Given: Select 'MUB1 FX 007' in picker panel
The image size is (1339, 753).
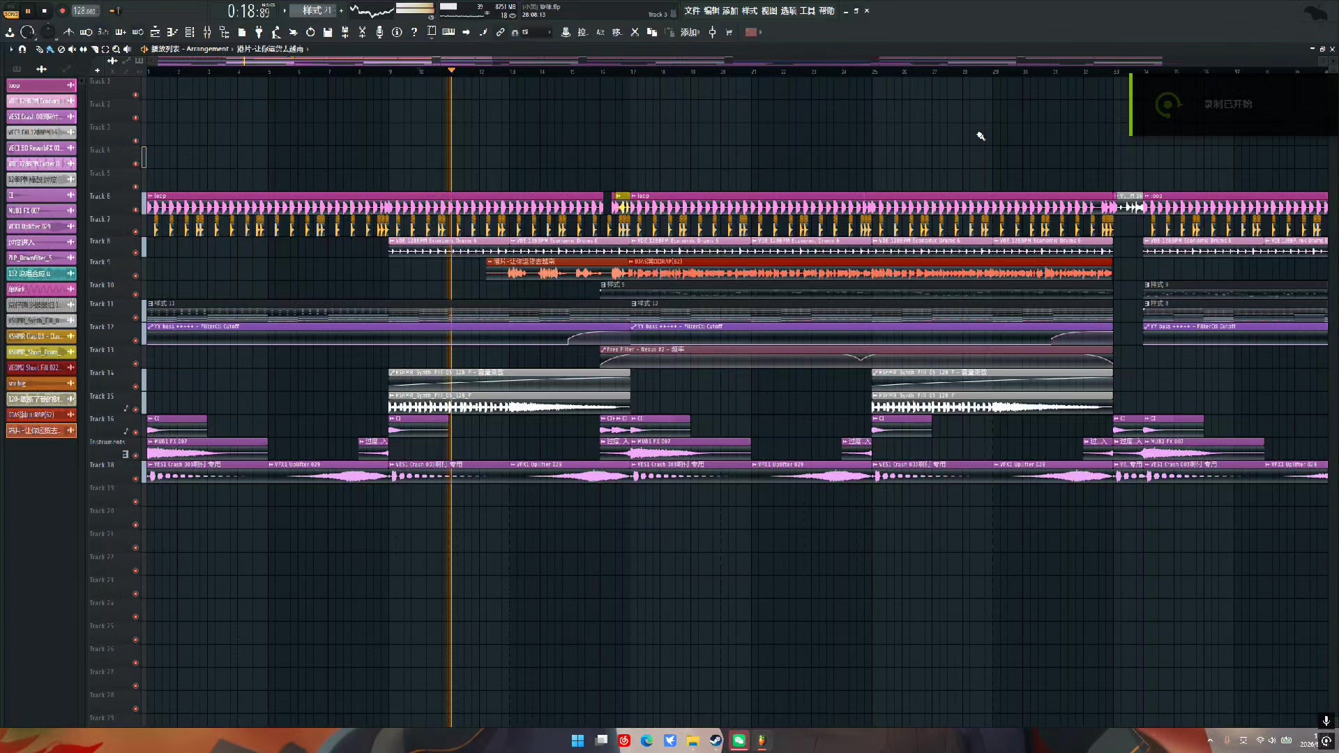Looking at the screenshot, I should pyautogui.click(x=41, y=211).
